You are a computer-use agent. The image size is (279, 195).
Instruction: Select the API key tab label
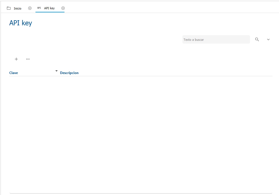pos(49,8)
